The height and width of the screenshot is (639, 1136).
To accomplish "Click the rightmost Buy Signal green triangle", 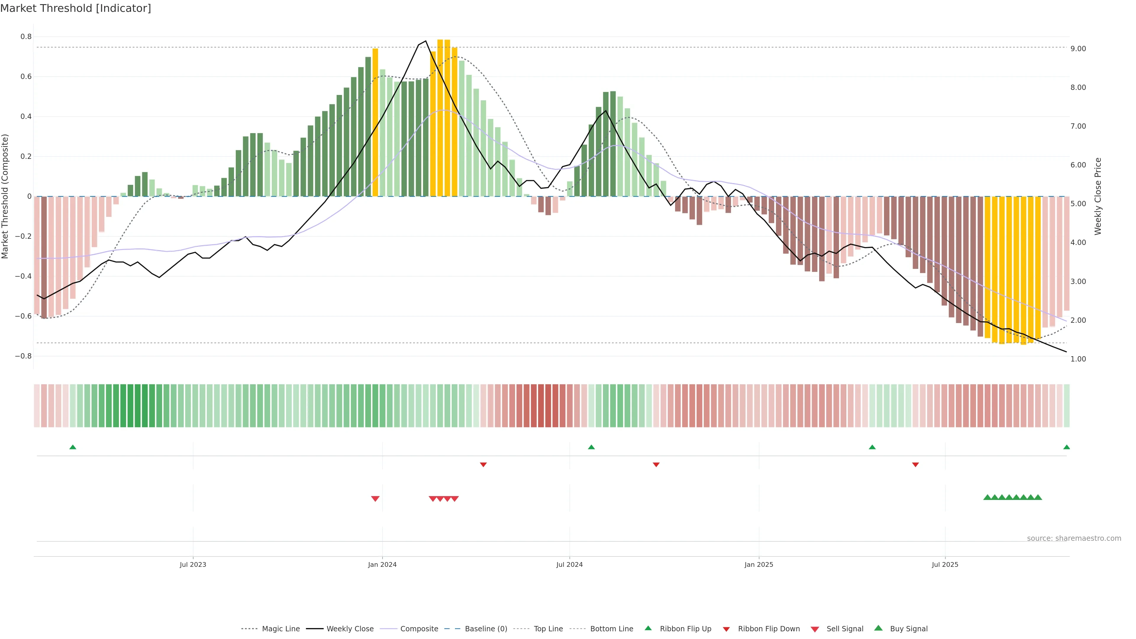I will click(1038, 497).
